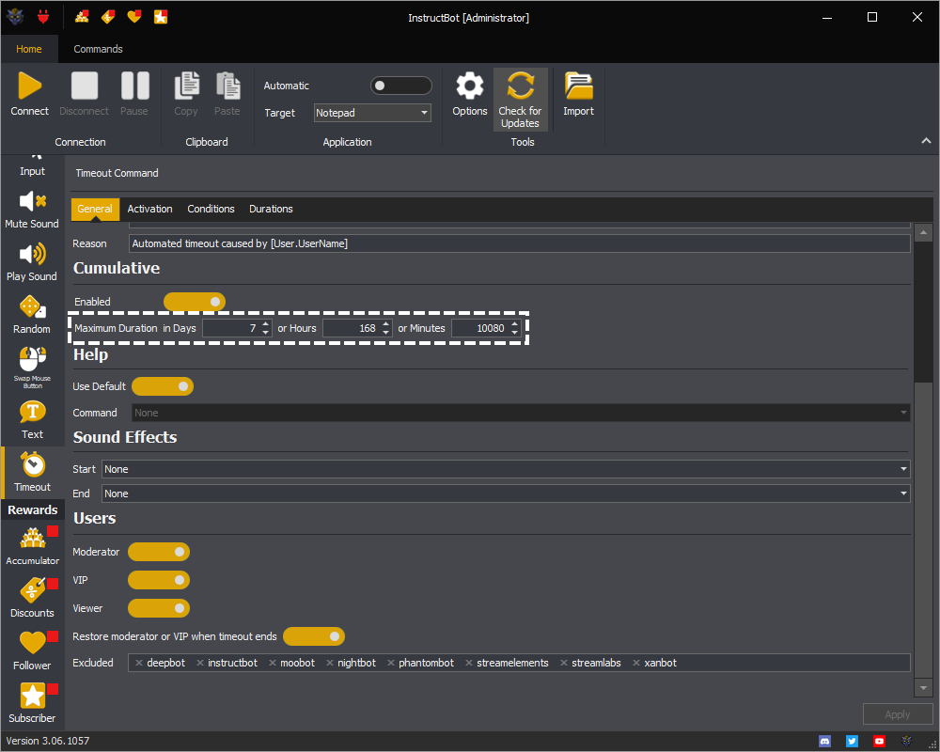
Task: Collapse the ribbon with chevron
Action: coord(926,141)
